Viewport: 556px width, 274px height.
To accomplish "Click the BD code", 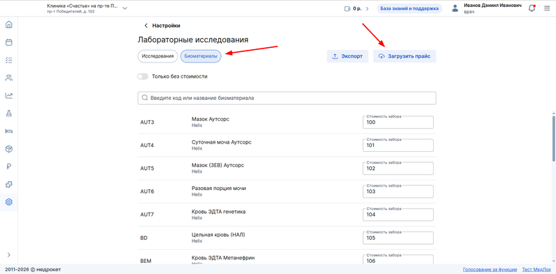I will coord(144,238).
